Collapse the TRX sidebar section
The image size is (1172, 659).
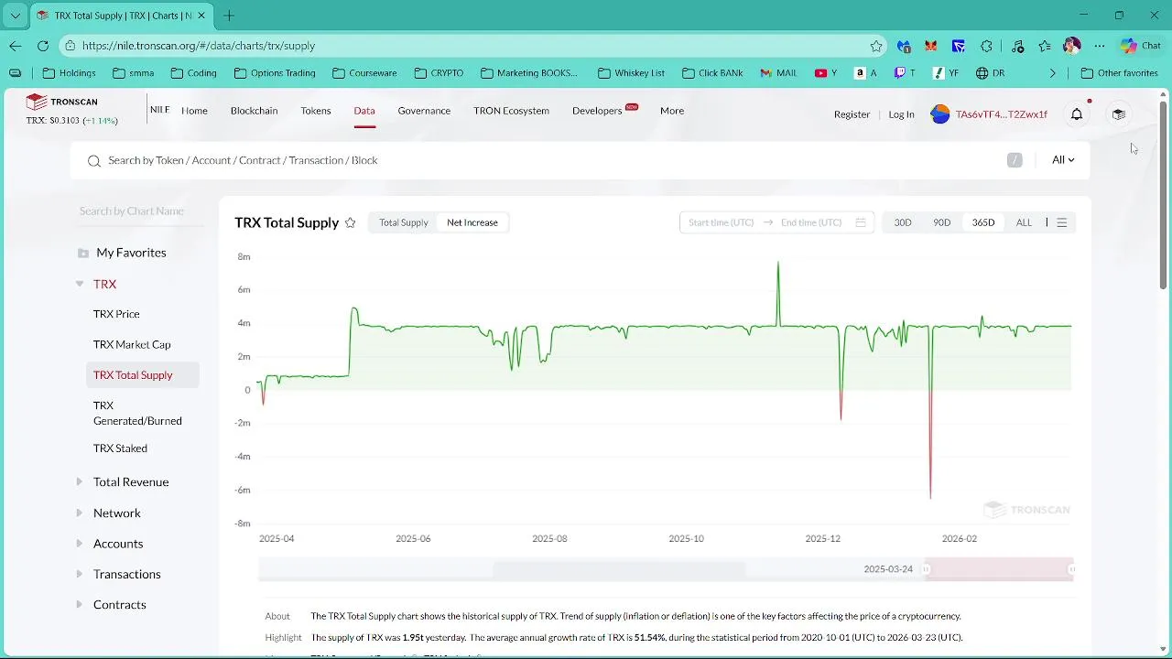coord(80,284)
